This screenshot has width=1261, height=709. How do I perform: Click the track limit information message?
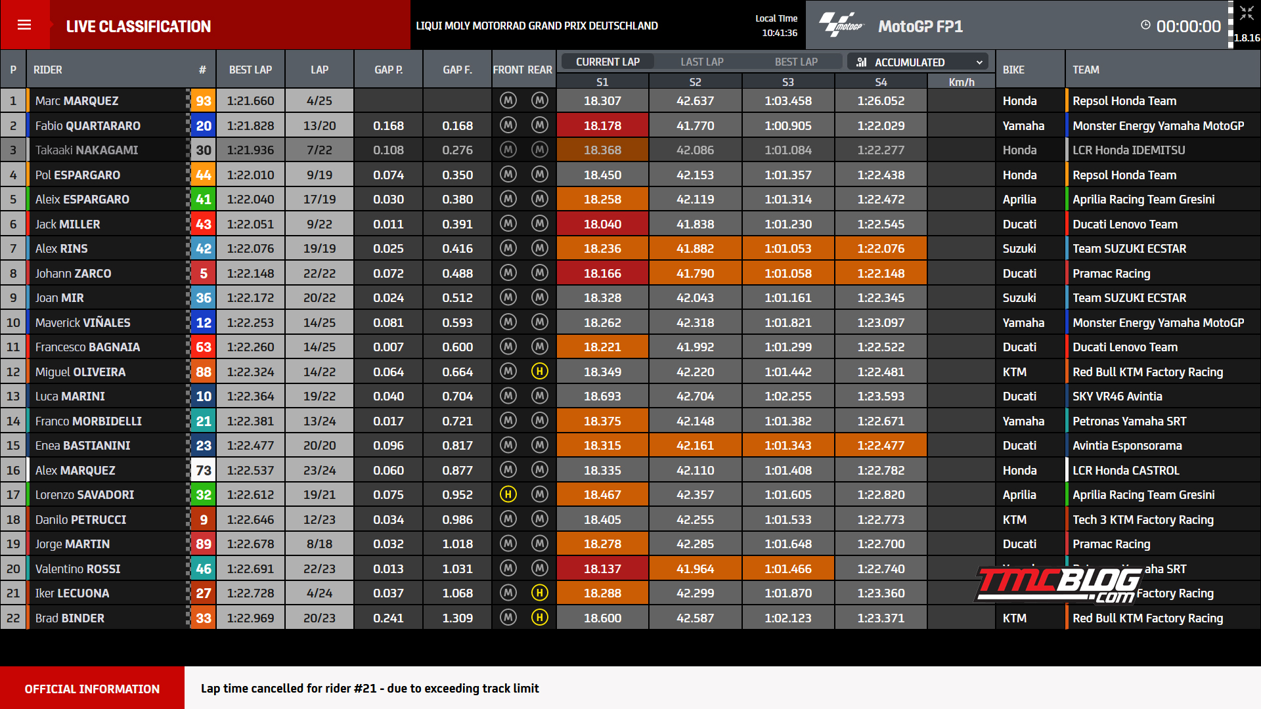[370, 688]
